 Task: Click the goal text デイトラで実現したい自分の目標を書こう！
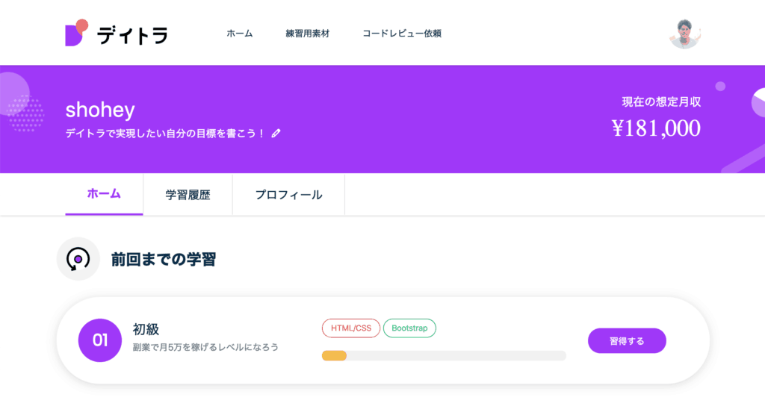165,134
